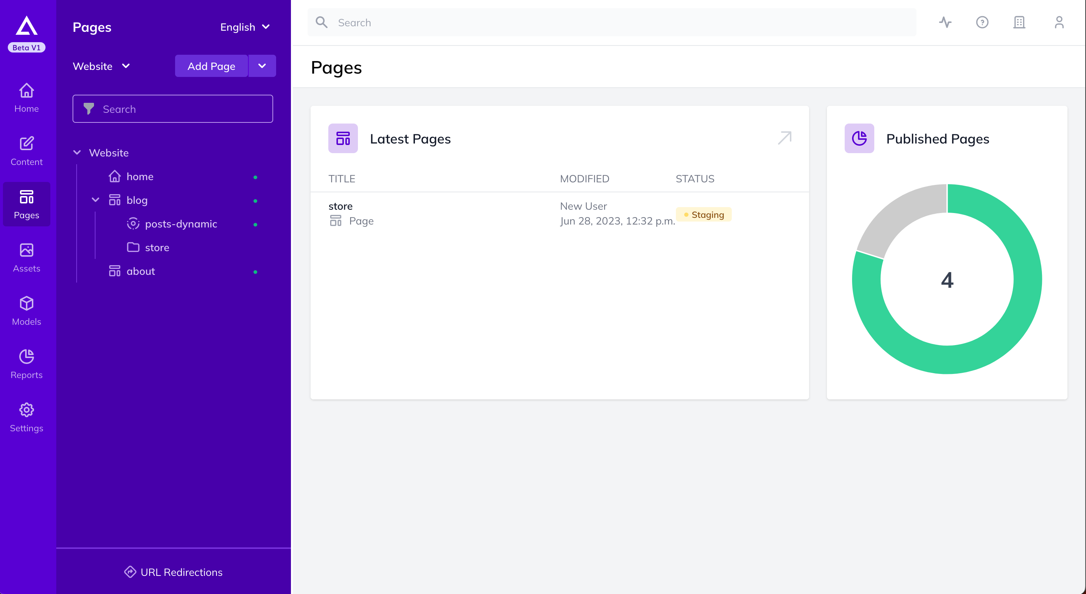Open the Content section
Screen dimensions: 1086x594
pos(27,151)
